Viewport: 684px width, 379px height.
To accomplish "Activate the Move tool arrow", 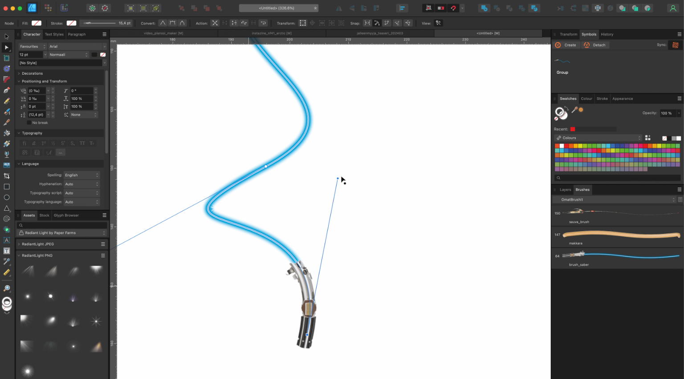I will click(x=7, y=37).
